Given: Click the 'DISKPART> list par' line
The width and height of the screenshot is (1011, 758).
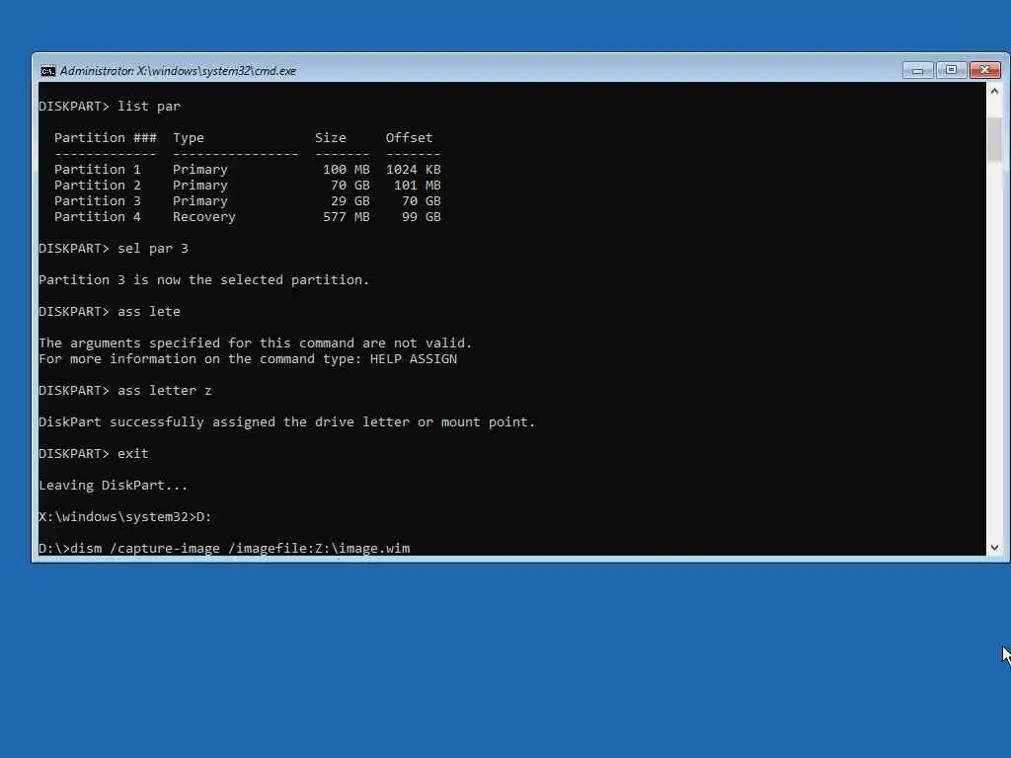Looking at the screenshot, I should (110, 106).
